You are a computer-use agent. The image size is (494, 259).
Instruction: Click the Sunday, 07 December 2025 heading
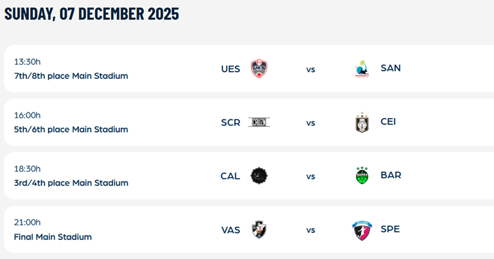coord(92,14)
